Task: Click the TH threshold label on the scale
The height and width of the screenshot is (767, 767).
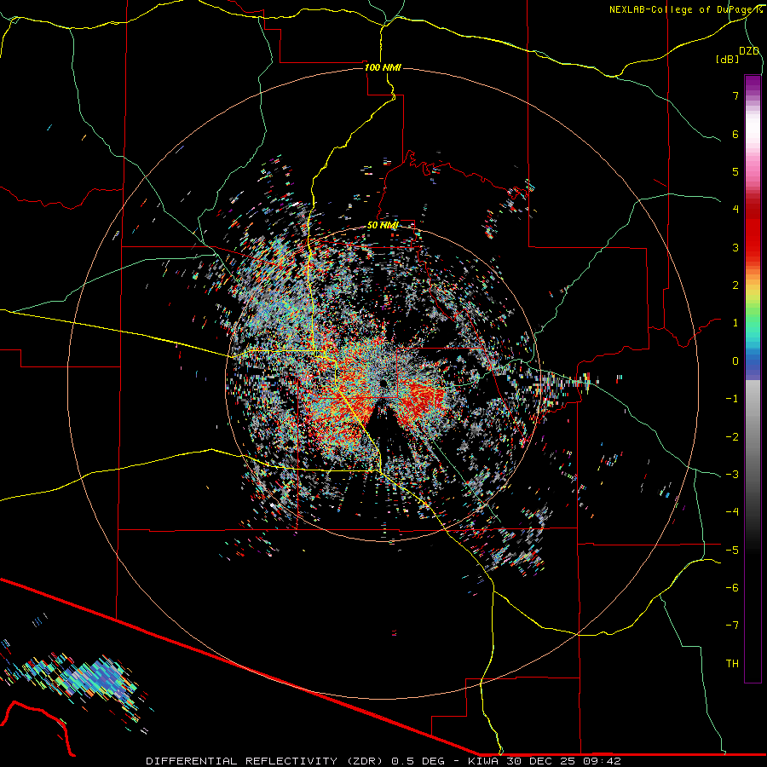Action: (732, 664)
